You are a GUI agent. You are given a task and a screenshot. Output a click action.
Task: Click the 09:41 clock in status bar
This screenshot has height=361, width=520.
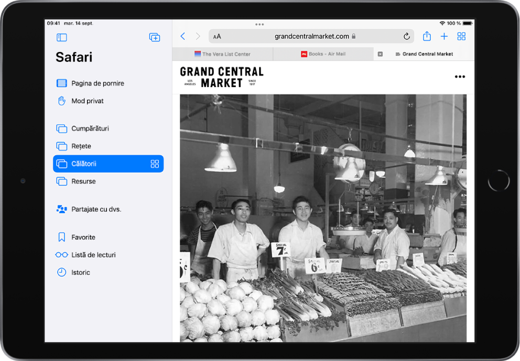pos(53,23)
